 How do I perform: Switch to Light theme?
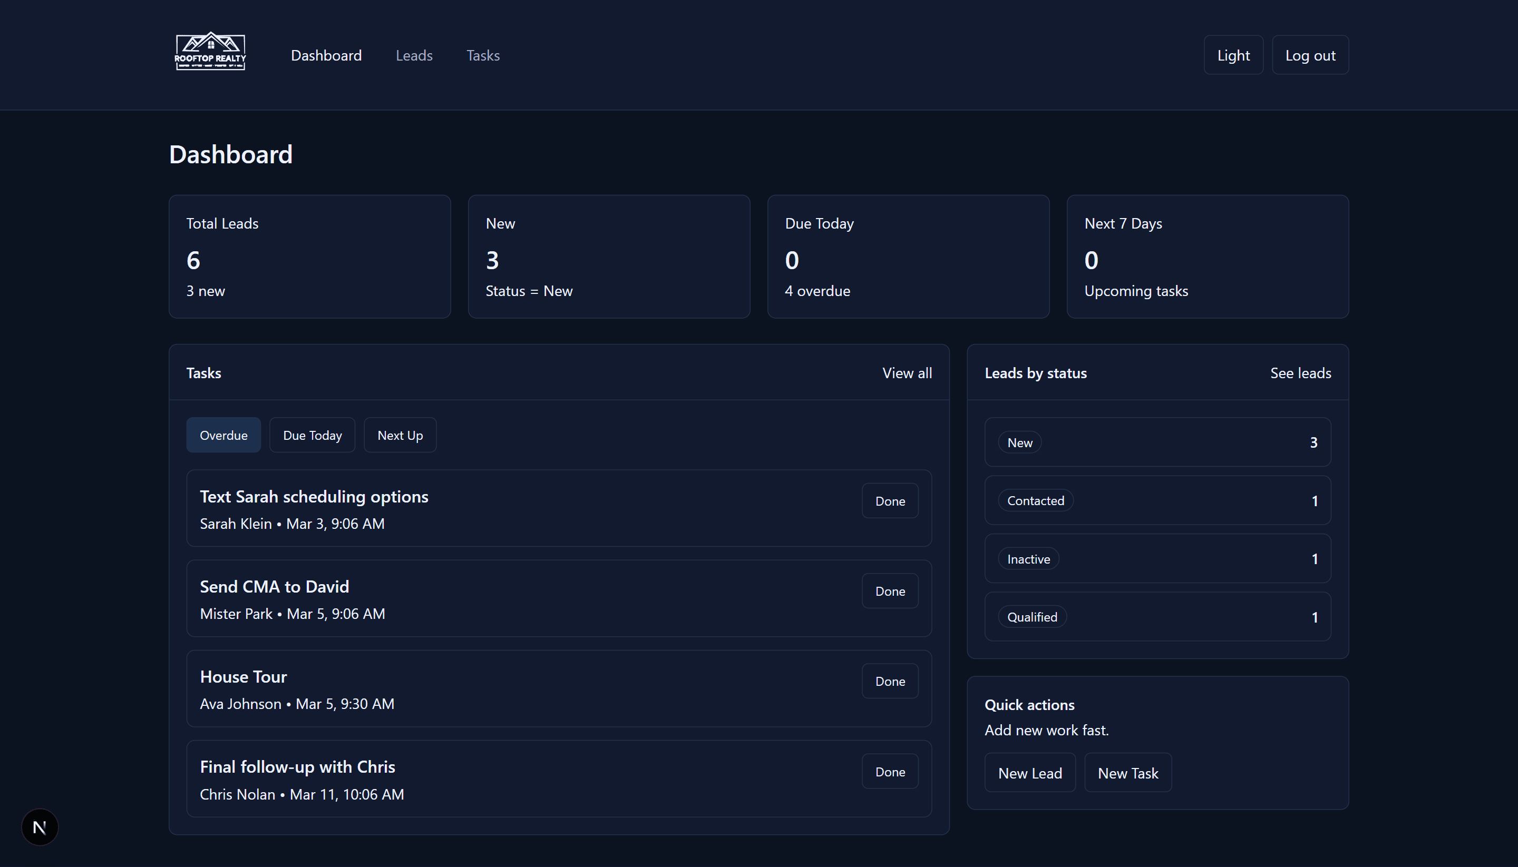(x=1233, y=55)
